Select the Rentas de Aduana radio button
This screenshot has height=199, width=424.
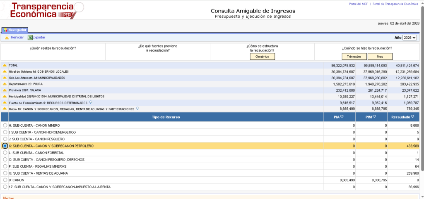pyautogui.click(x=5, y=173)
